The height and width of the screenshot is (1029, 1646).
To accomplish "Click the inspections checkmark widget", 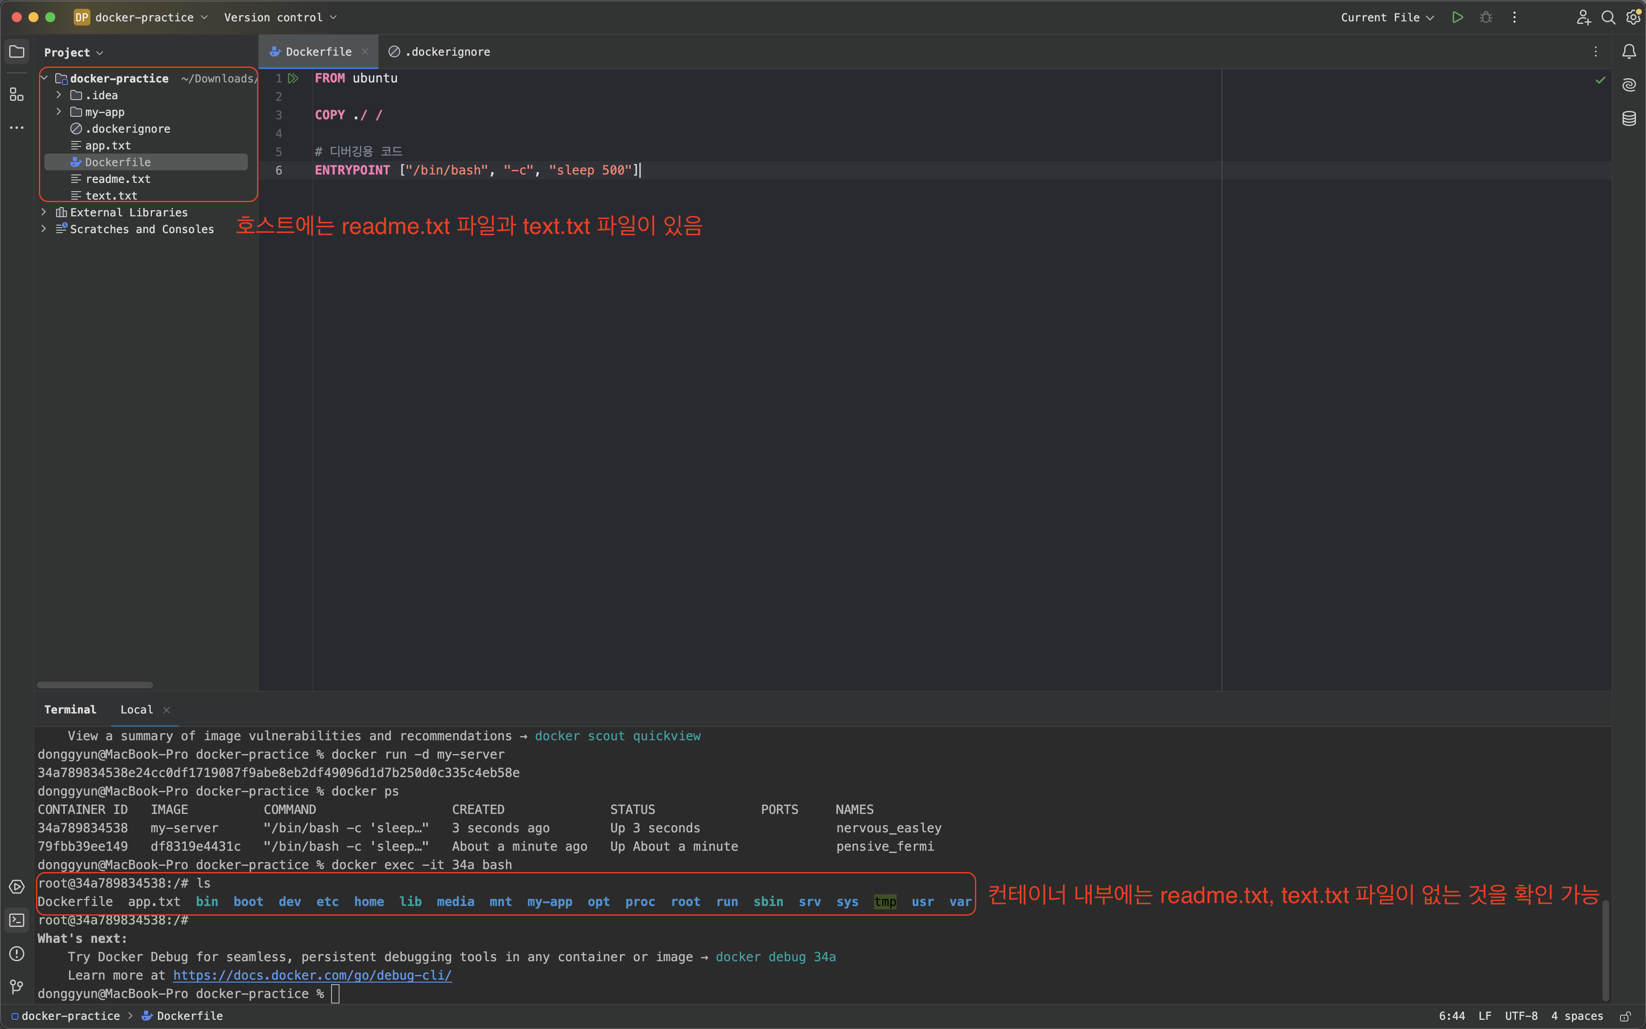I will pos(1600,80).
